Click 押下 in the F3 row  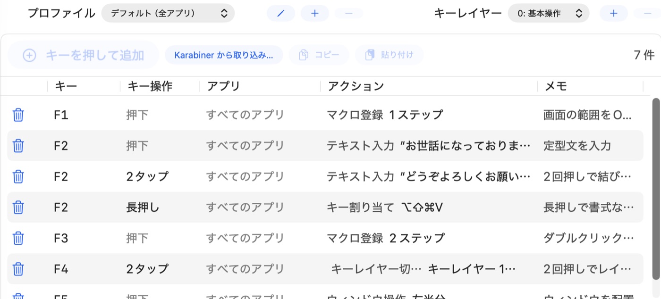point(137,238)
